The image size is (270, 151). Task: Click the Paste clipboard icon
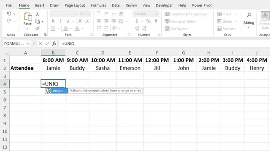tap(27, 16)
